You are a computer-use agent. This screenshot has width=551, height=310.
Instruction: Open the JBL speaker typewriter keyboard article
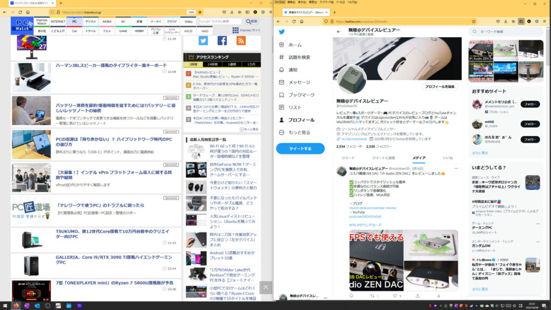pyautogui.click(x=111, y=65)
